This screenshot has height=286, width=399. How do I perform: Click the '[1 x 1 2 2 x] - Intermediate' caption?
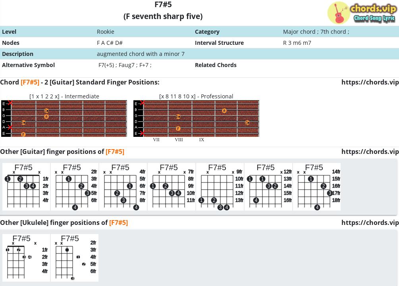pyautogui.click(x=64, y=96)
